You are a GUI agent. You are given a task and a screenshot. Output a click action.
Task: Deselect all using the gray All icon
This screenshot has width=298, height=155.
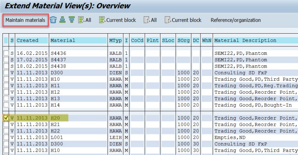[150, 20]
